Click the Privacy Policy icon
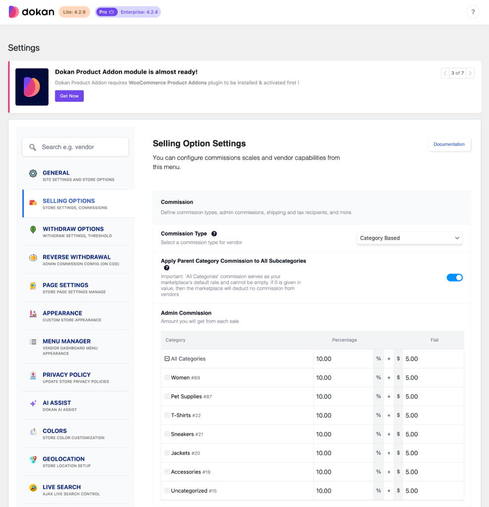The image size is (489, 507). [x=33, y=375]
